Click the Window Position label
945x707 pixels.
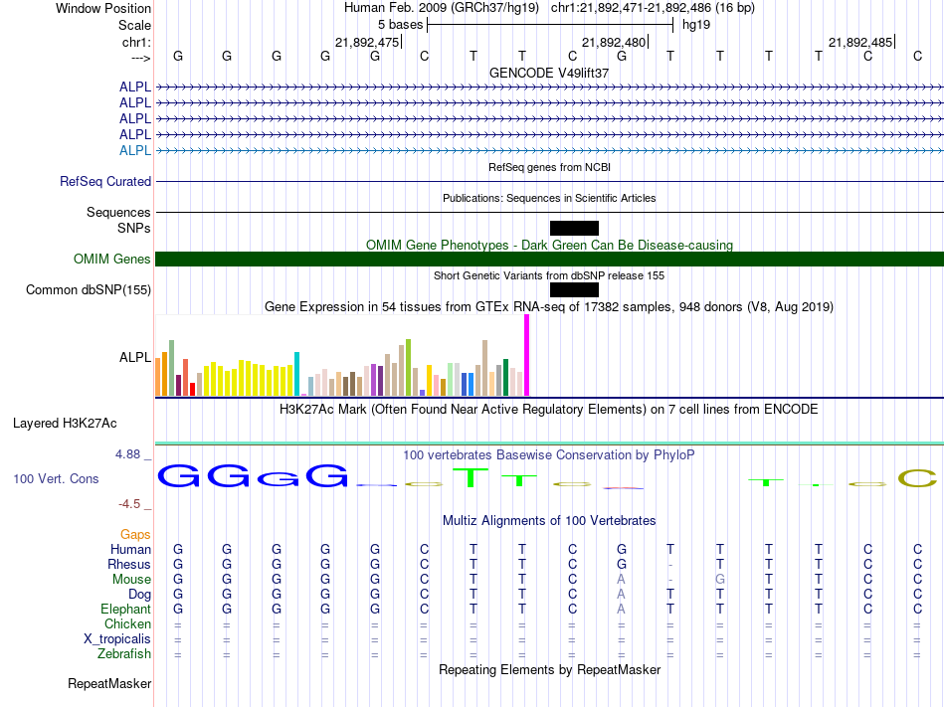click(x=103, y=8)
